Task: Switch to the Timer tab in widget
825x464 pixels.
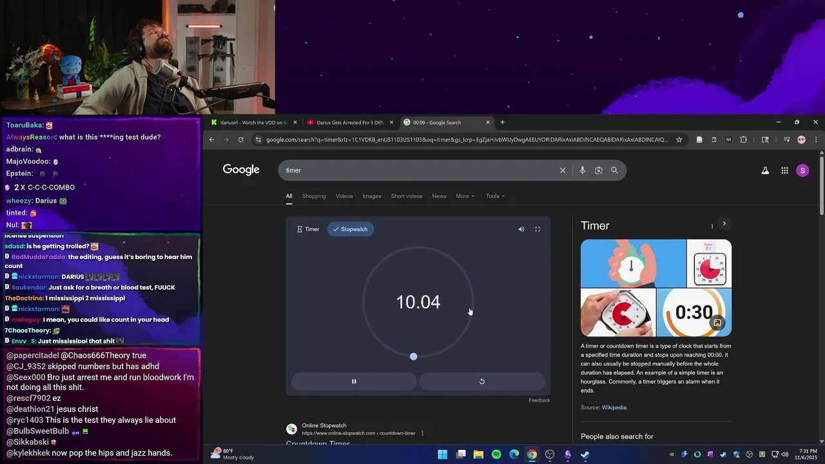Action: tap(308, 229)
